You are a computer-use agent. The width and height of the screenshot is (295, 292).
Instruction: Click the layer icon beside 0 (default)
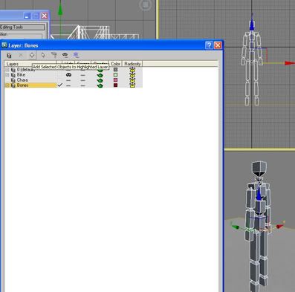pyautogui.click(x=13, y=70)
